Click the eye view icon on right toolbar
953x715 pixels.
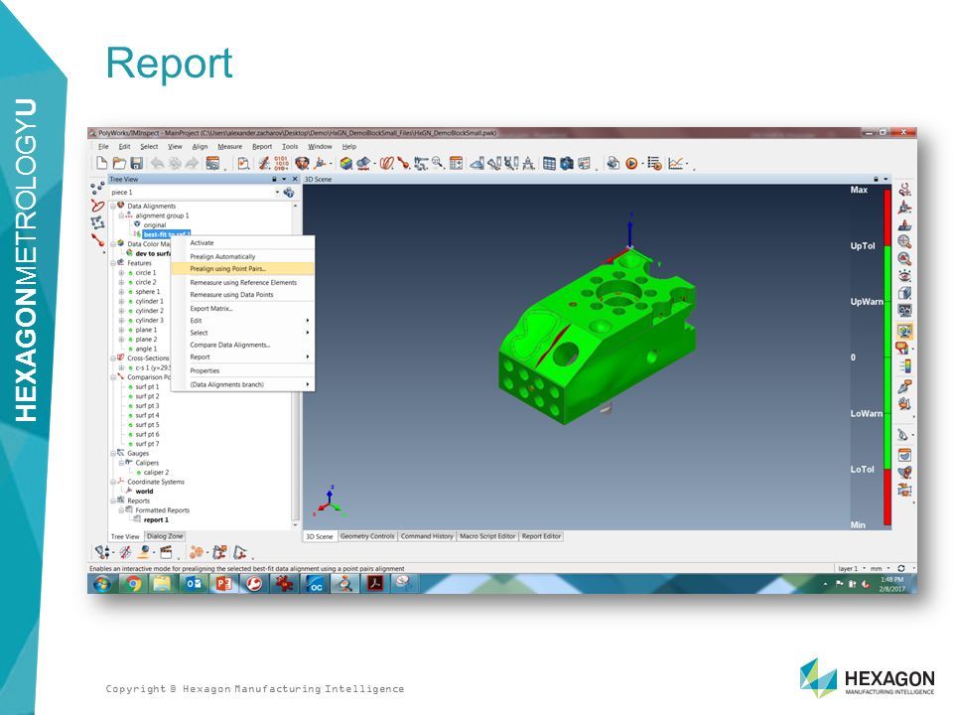[x=904, y=275]
